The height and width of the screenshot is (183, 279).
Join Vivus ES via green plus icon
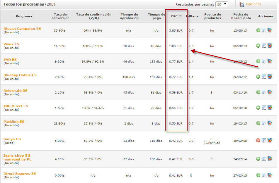(258, 46)
